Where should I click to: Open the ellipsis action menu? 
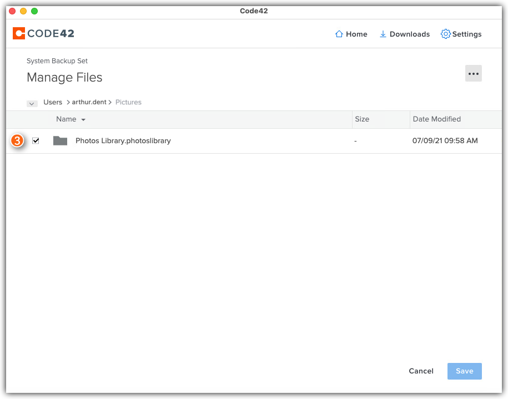(473, 73)
